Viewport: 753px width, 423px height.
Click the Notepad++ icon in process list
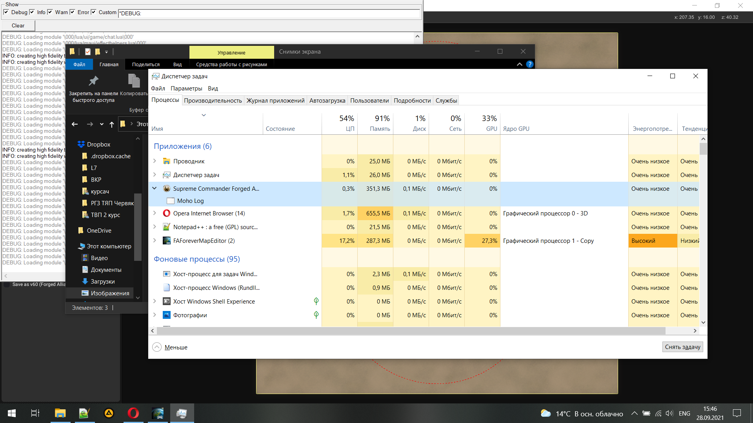pyautogui.click(x=167, y=227)
